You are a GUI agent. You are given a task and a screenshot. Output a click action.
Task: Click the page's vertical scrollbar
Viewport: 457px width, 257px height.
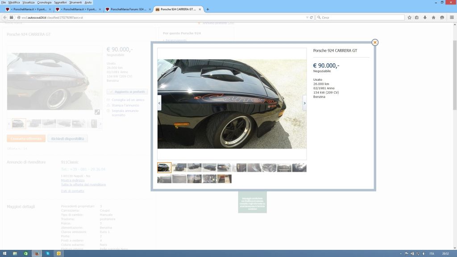tap(455, 75)
